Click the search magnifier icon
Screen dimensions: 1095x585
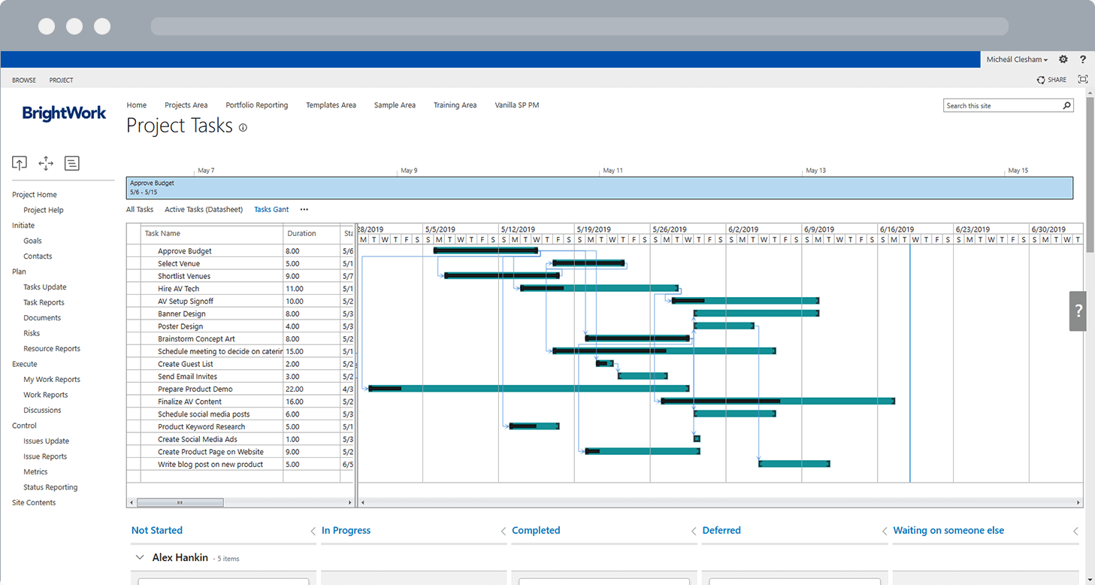coord(1066,106)
